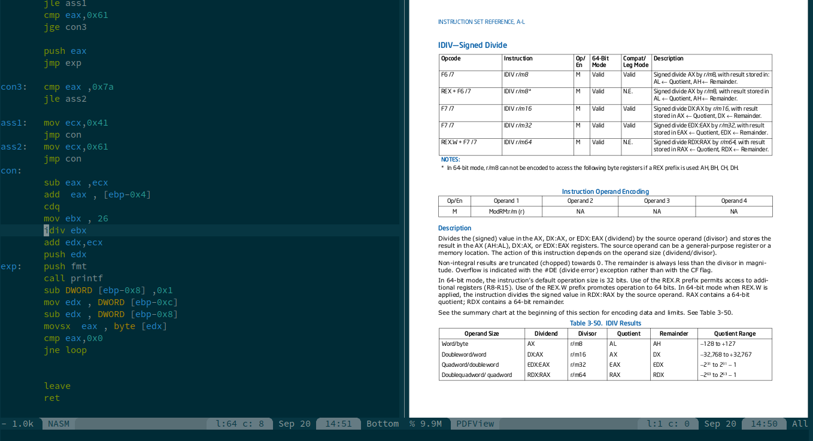Click the INSTRUCTION SET REFERENCE, A-L header
The width and height of the screenshot is (813, 441).
[x=480, y=22]
